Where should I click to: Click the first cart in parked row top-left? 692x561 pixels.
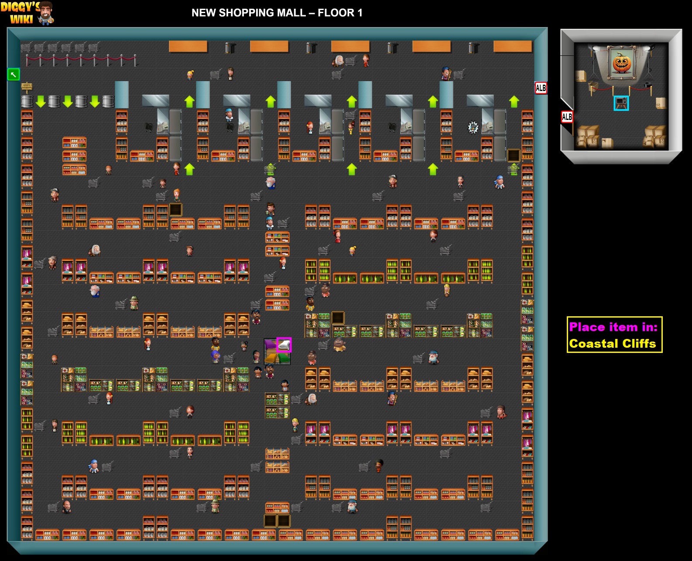[x=27, y=47]
